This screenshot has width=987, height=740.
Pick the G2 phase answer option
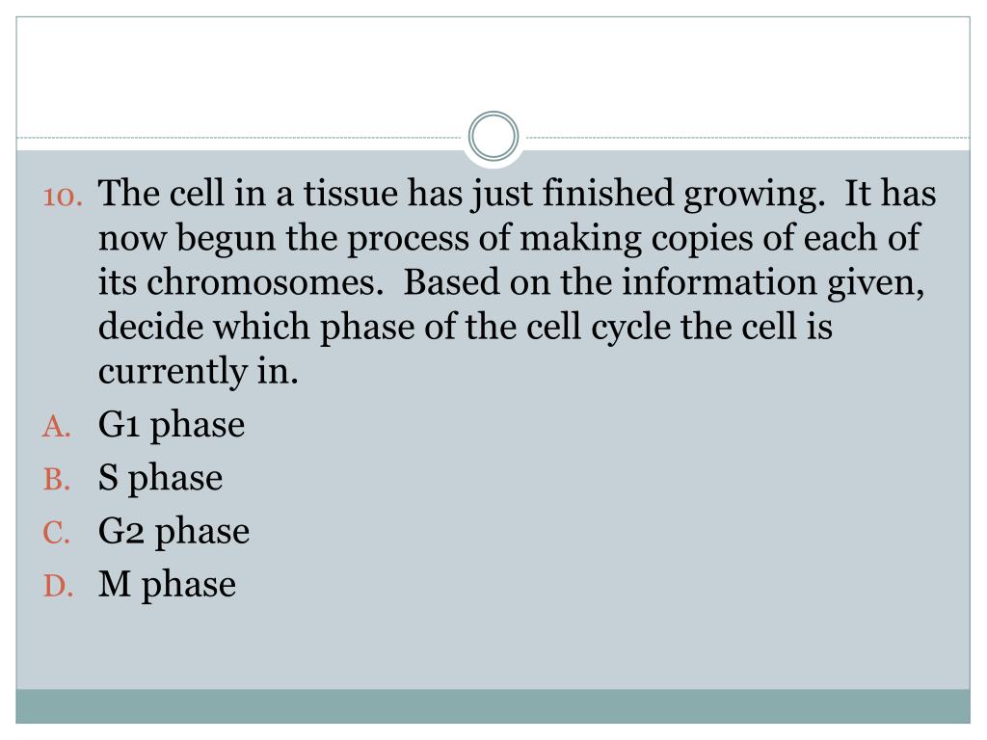point(173,531)
